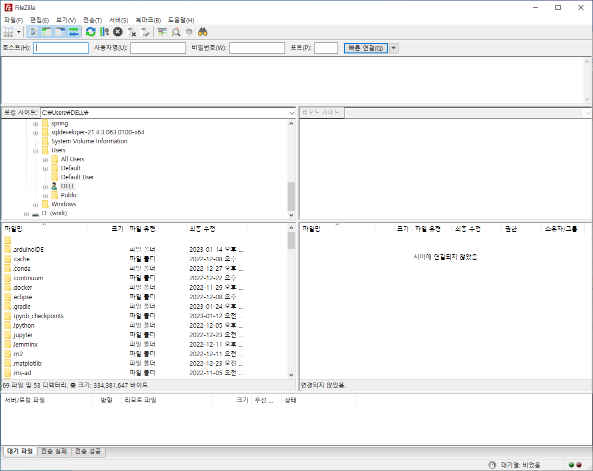This screenshot has height=471, width=593.
Task: Sort local list by 최종 수정 column
Action: (x=216, y=229)
